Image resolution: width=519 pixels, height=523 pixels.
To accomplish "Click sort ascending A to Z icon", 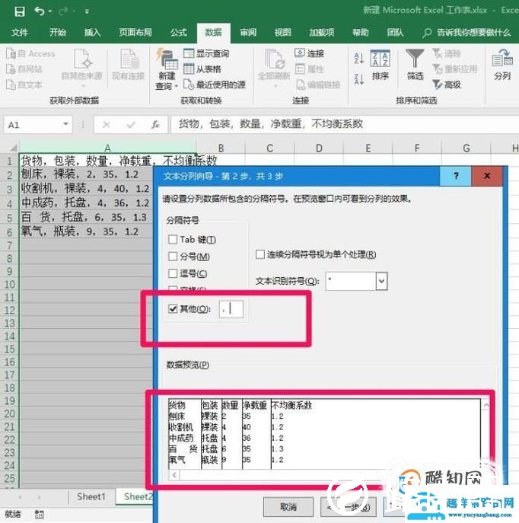I will [x=359, y=58].
